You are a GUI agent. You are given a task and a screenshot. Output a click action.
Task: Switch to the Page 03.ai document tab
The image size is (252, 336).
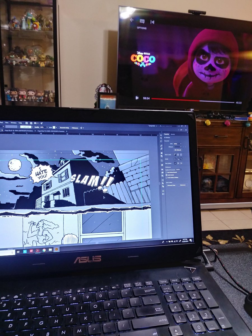(x=51, y=131)
